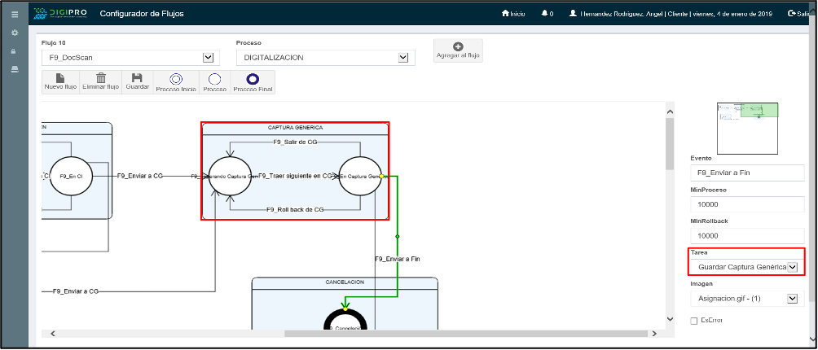Click the Nuevo flujo file icon
This screenshot has height=350, width=818.
click(60, 79)
